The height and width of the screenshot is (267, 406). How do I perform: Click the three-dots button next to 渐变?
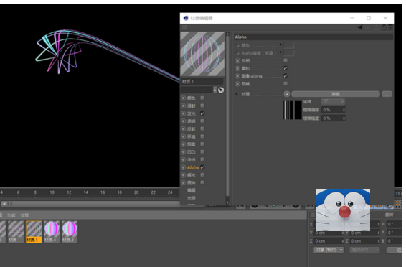click(x=387, y=94)
